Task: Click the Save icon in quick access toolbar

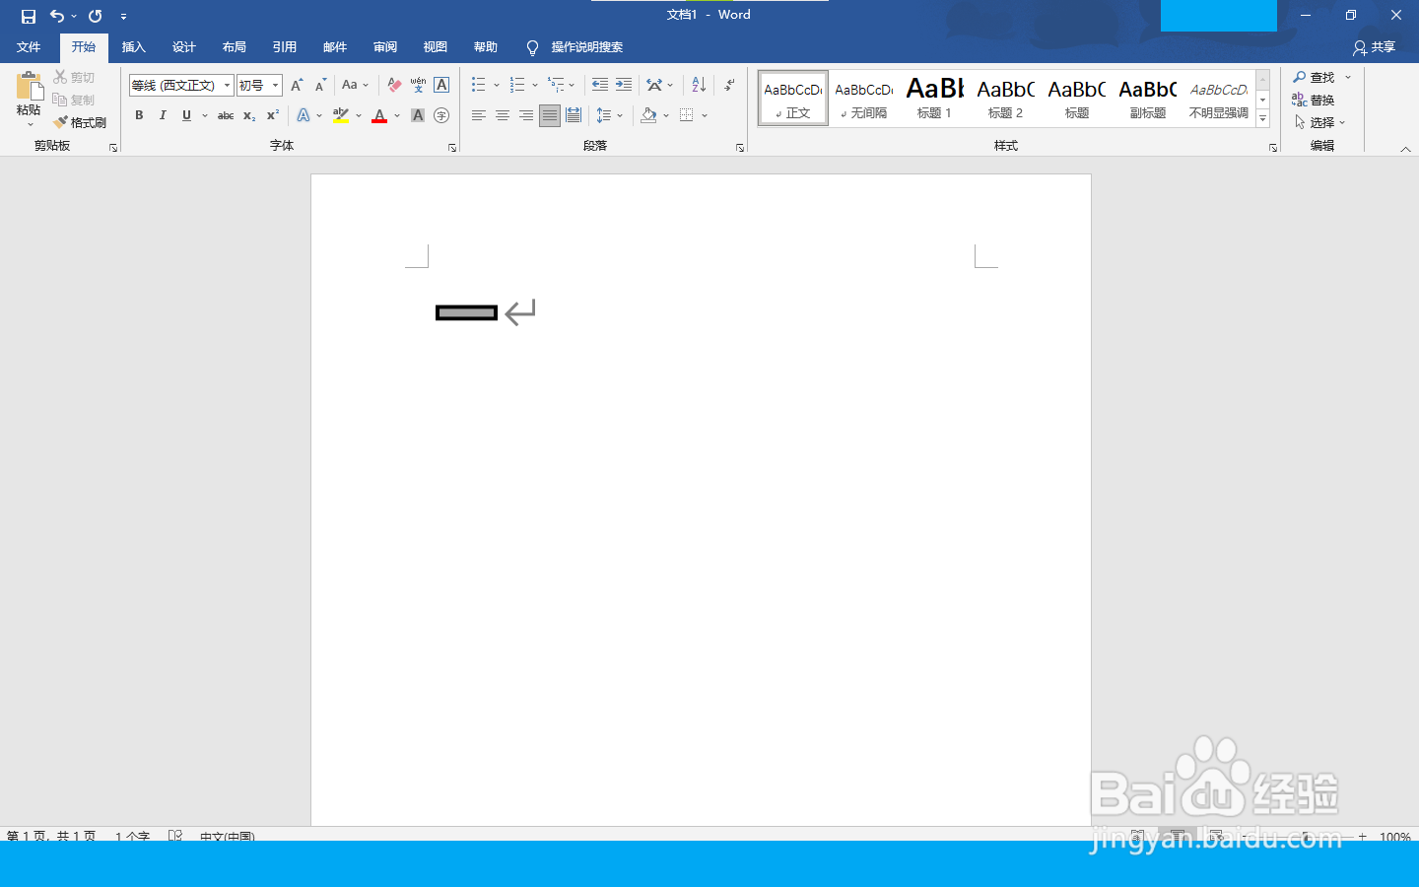Action: pos(28,16)
